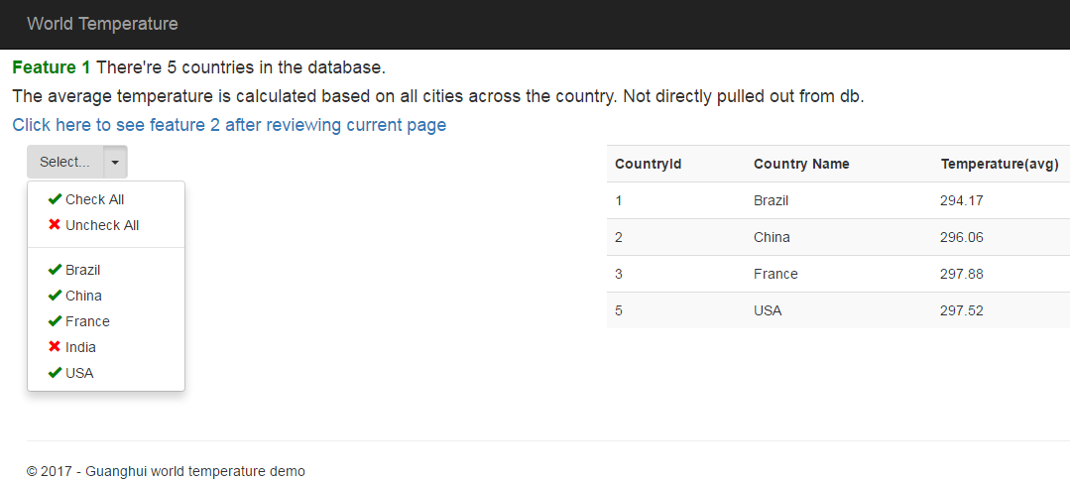Open the feature 2 link
The image size is (1070, 483).
(x=229, y=125)
